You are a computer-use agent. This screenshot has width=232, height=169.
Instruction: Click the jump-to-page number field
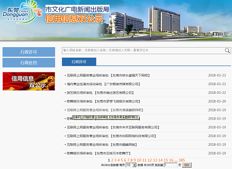(x=170, y=165)
